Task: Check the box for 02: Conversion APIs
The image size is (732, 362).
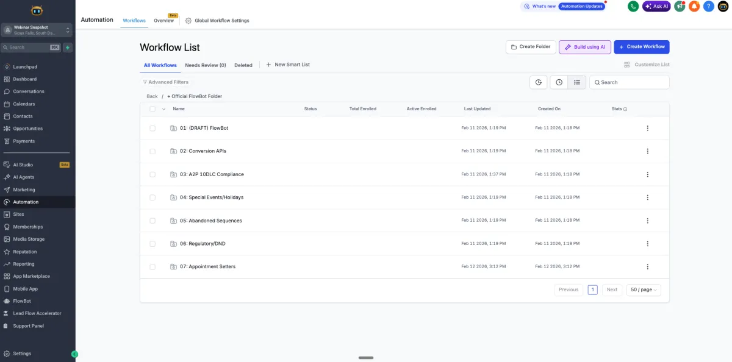Action: (x=152, y=151)
